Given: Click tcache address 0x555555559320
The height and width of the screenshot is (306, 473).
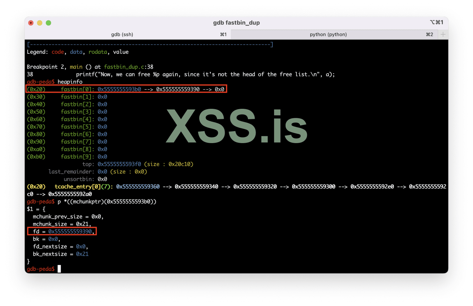Looking at the screenshot, I should (255, 187).
